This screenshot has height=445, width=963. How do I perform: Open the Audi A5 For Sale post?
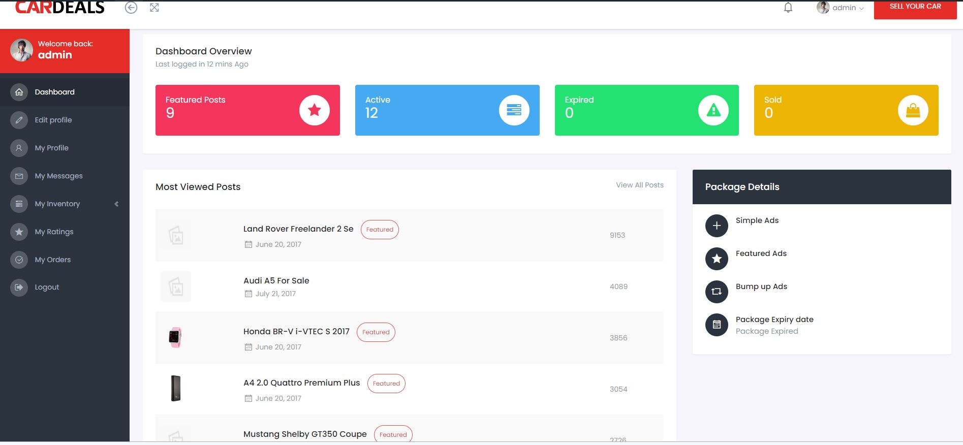(276, 280)
